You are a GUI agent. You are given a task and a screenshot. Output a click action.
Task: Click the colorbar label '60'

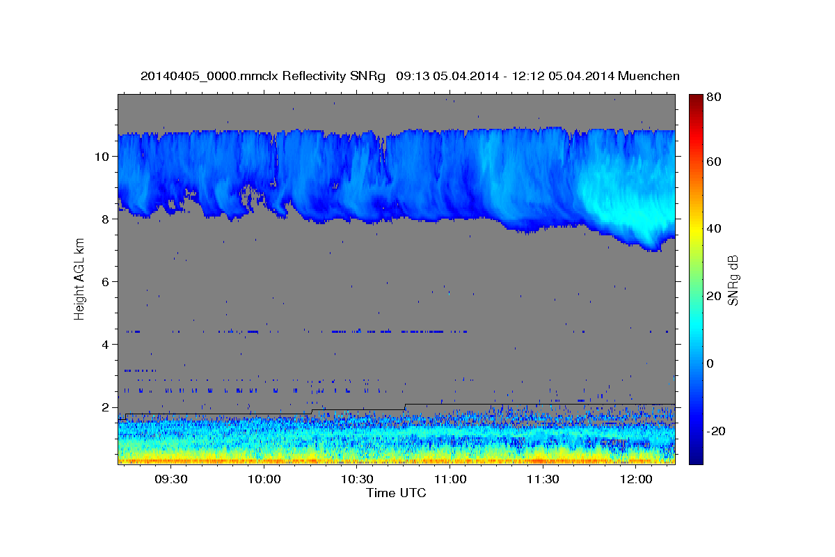click(x=713, y=162)
